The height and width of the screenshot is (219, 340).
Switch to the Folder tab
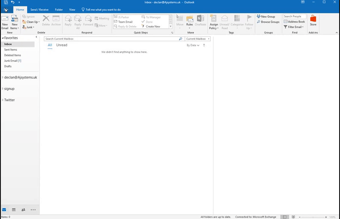click(x=59, y=10)
